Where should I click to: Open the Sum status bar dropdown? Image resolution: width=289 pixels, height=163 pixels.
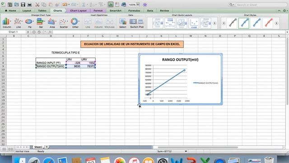pos(186,151)
